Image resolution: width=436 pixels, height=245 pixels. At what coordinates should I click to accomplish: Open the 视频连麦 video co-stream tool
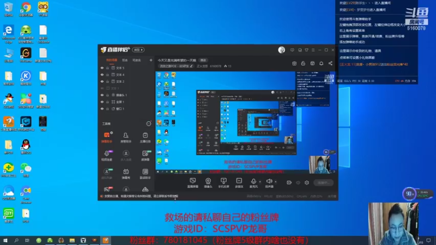pos(106,156)
